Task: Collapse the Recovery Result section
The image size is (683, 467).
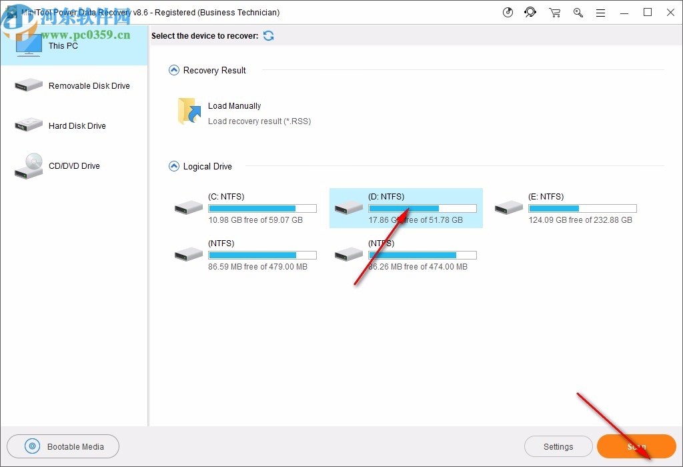Action: (x=173, y=70)
